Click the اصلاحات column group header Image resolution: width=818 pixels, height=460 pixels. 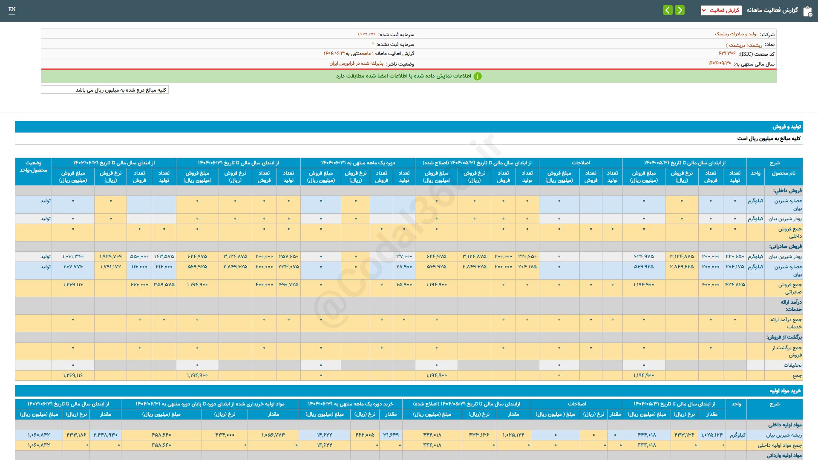tap(580, 163)
